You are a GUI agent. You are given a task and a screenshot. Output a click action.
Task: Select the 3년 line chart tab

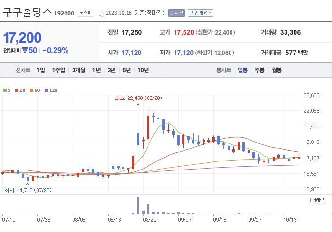(x=111, y=70)
